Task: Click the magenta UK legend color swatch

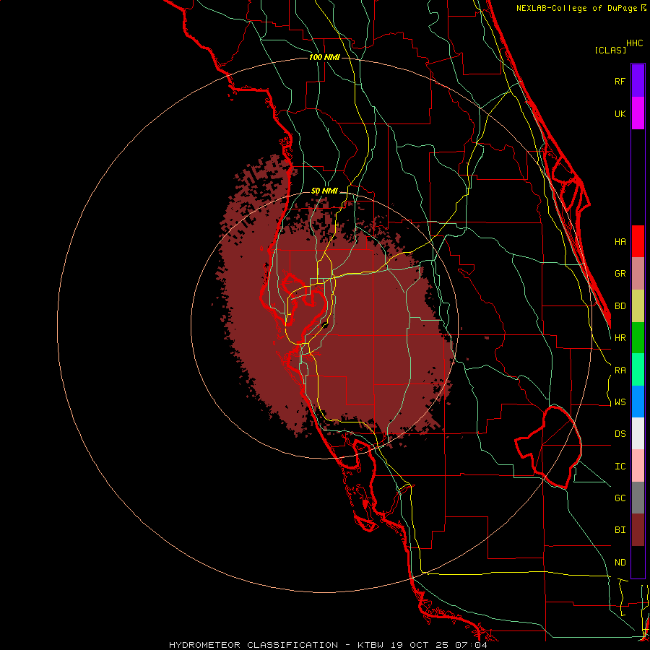Action: [x=638, y=113]
